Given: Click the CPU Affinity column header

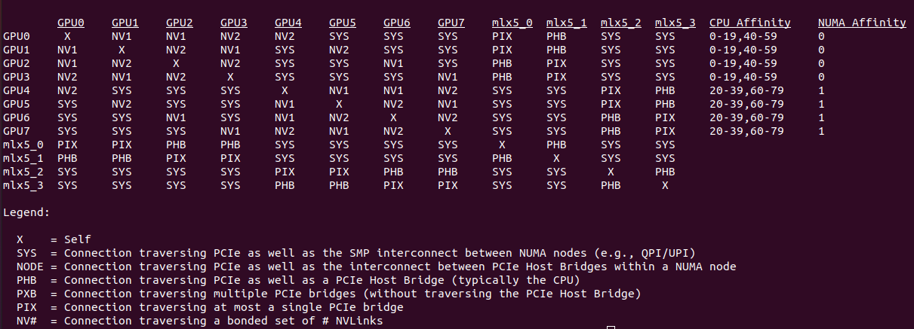Looking at the screenshot, I should (x=749, y=23).
